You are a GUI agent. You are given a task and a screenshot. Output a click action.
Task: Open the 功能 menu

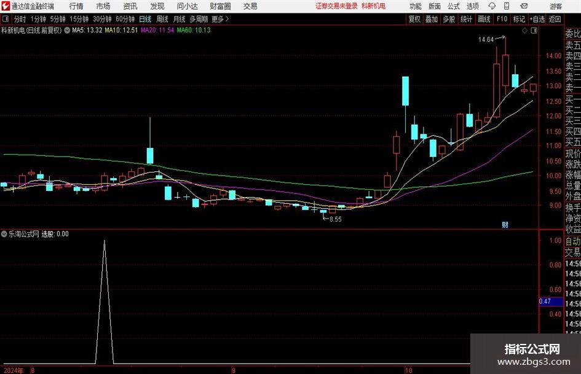click(416, 6)
